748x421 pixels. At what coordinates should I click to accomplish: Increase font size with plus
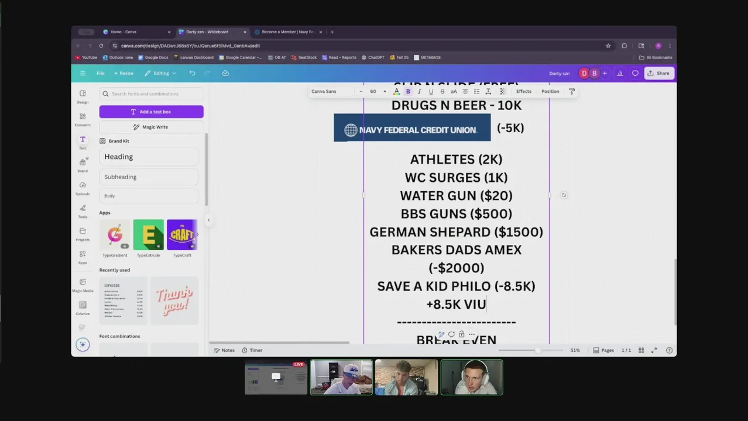(385, 91)
